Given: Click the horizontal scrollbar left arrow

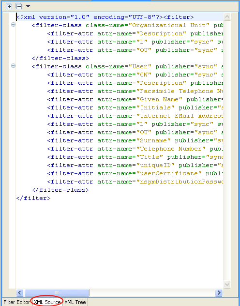Looking at the screenshot, I should pyautogui.click(x=20, y=293).
